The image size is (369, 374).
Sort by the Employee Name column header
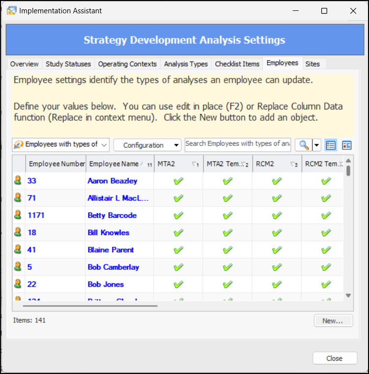[x=120, y=164]
